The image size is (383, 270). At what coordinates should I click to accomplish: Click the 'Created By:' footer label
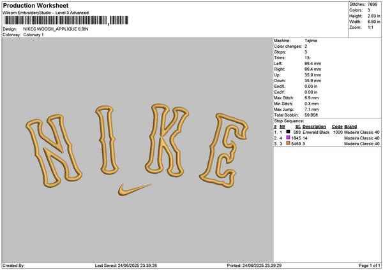point(13,266)
